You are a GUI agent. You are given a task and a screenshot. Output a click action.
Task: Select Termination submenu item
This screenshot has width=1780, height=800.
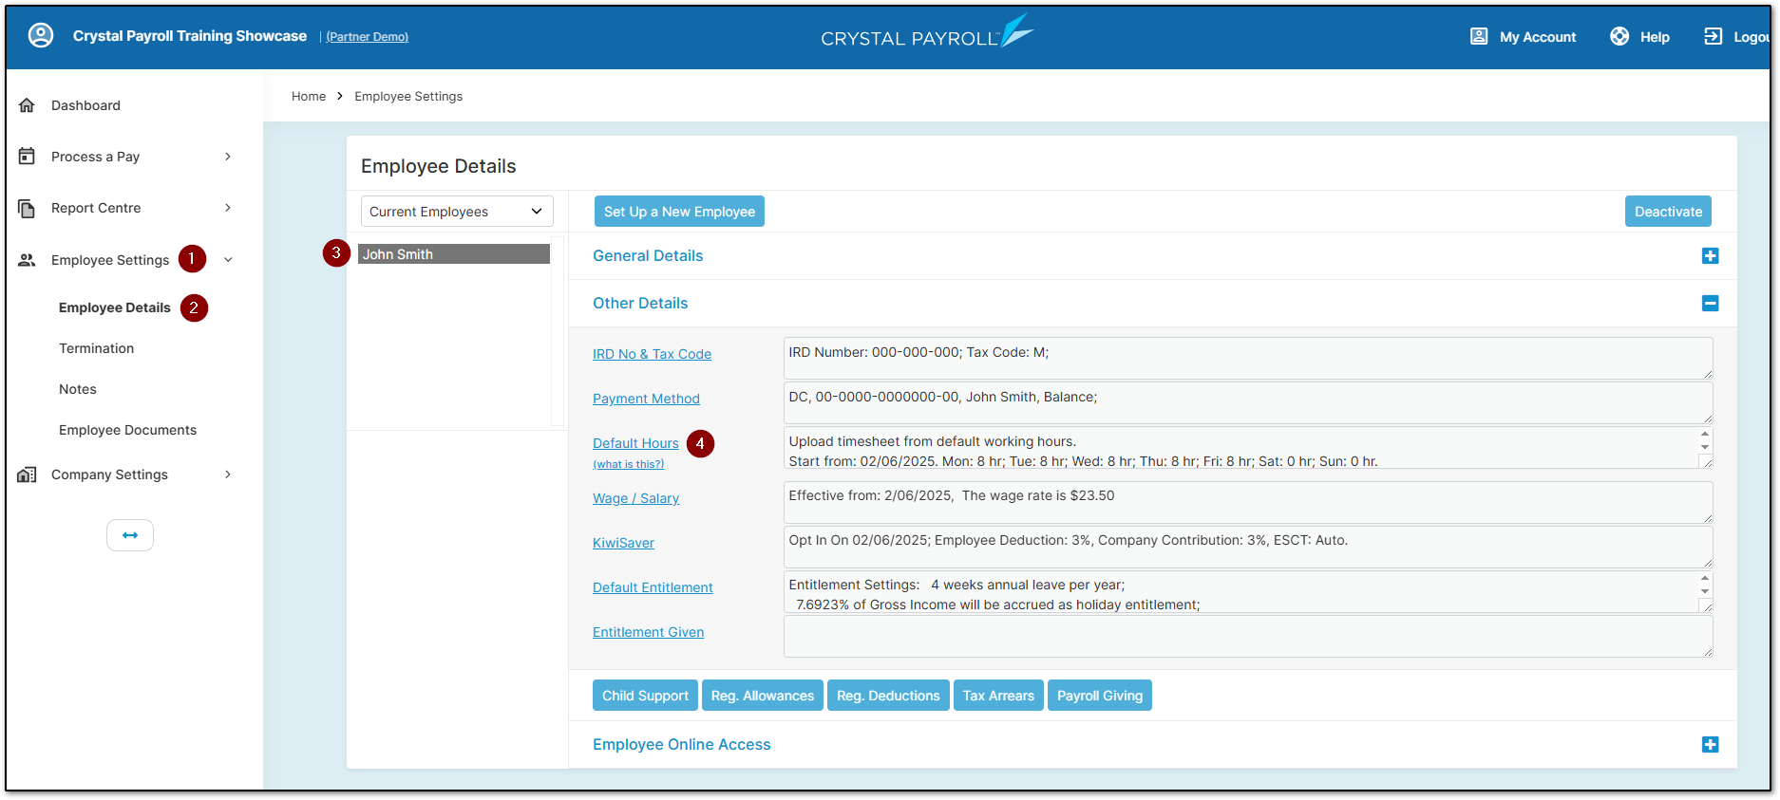pos(96,348)
